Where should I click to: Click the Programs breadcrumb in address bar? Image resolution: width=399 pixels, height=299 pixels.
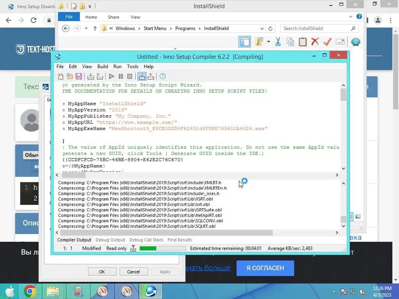pyautogui.click(x=185, y=28)
